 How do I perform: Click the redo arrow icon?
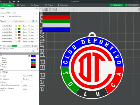pos(18,2)
